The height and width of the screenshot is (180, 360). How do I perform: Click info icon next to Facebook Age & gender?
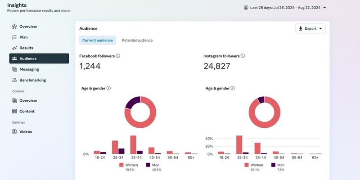coord(108,88)
